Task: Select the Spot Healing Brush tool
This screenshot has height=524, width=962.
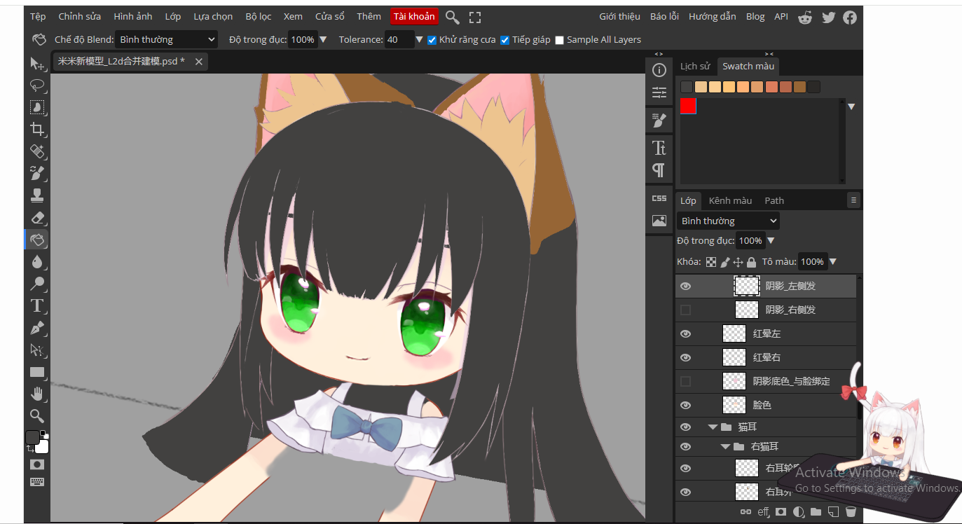Action: coord(37,151)
